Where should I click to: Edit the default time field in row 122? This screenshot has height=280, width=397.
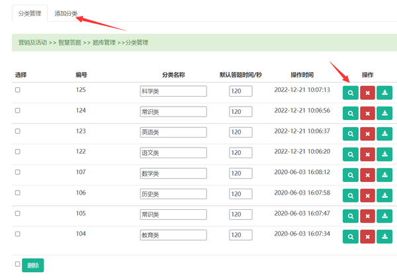click(241, 153)
